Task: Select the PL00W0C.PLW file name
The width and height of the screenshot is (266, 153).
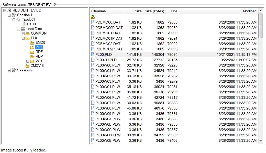Action: tap(108, 130)
